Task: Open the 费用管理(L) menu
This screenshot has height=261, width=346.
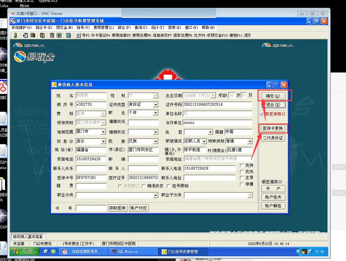Action: click(103, 28)
